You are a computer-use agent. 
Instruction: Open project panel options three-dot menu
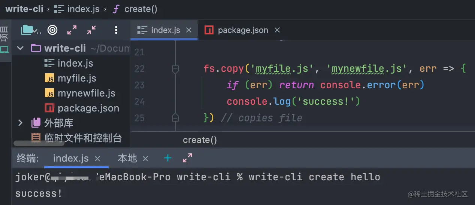pos(116,30)
